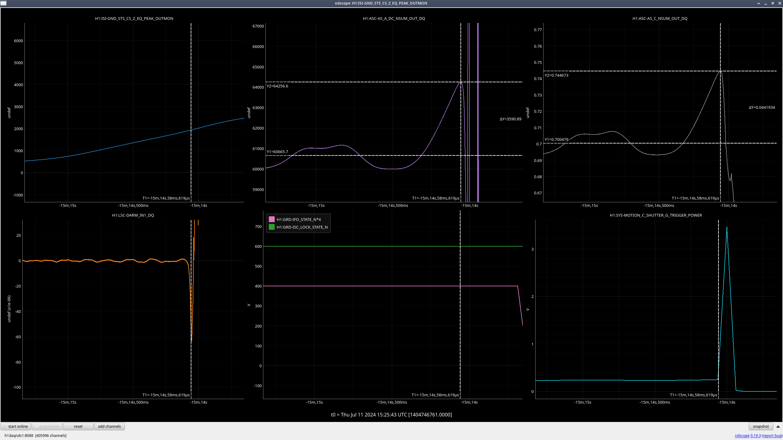Click the H1:ASC-AS_A_DC_NSUM_OUT_DQ plot title
This screenshot has height=440, width=783.
394,18
